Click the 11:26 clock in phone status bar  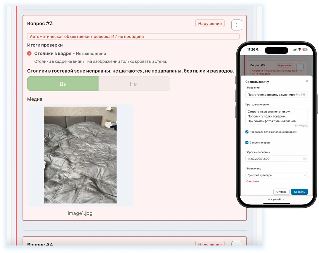coord(251,49)
